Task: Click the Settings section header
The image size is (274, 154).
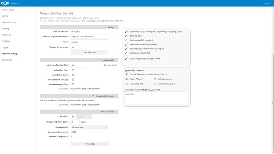Action: tap(79, 27)
